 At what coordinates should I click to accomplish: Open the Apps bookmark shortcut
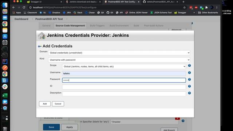(x=17, y=13)
